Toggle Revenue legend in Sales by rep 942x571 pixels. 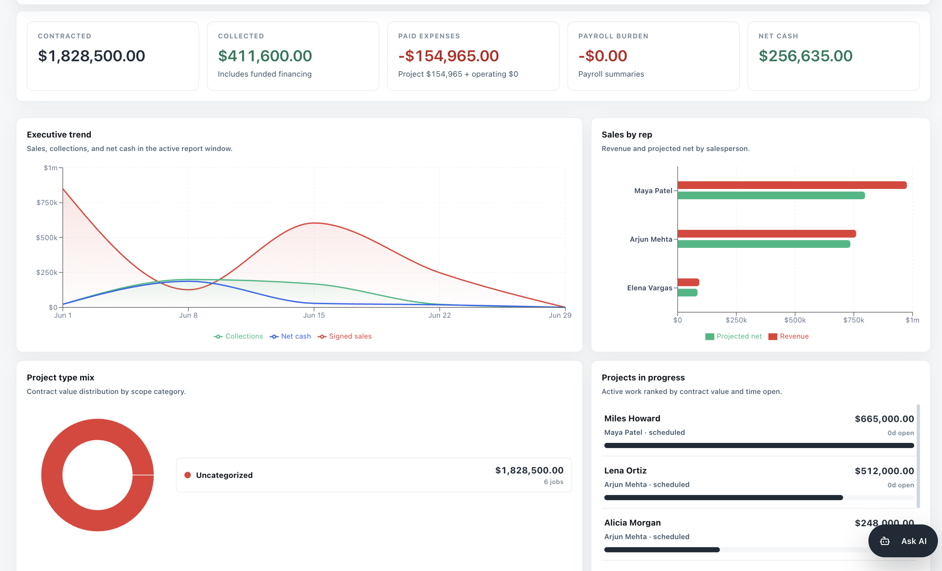coord(788,336)
